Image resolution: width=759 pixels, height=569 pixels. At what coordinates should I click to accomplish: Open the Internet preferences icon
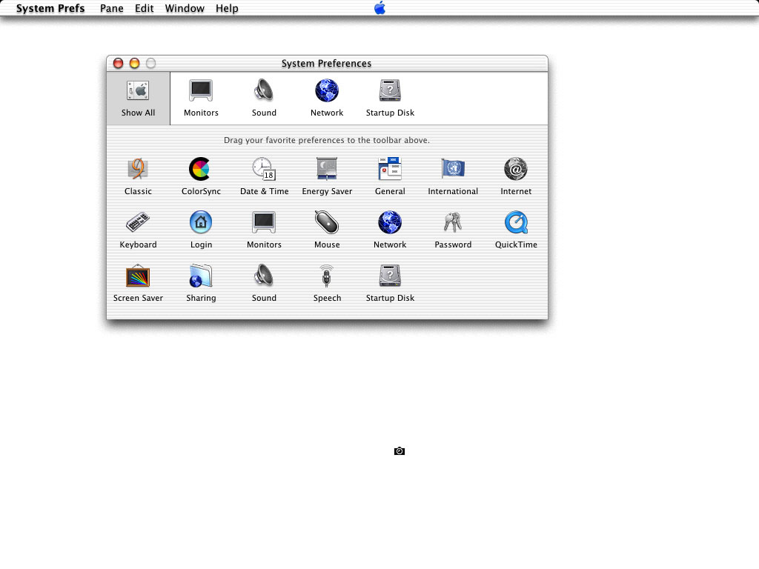click(516, 169)
